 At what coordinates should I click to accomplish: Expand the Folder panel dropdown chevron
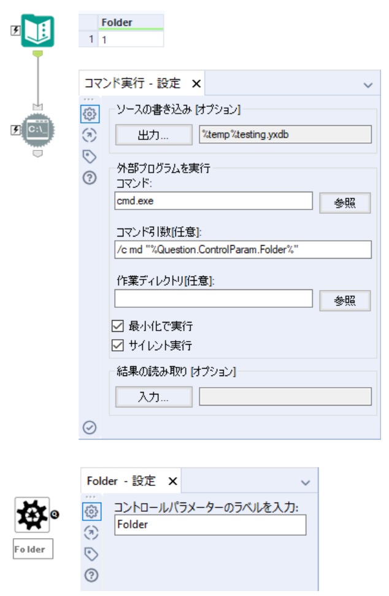[306, 482]
